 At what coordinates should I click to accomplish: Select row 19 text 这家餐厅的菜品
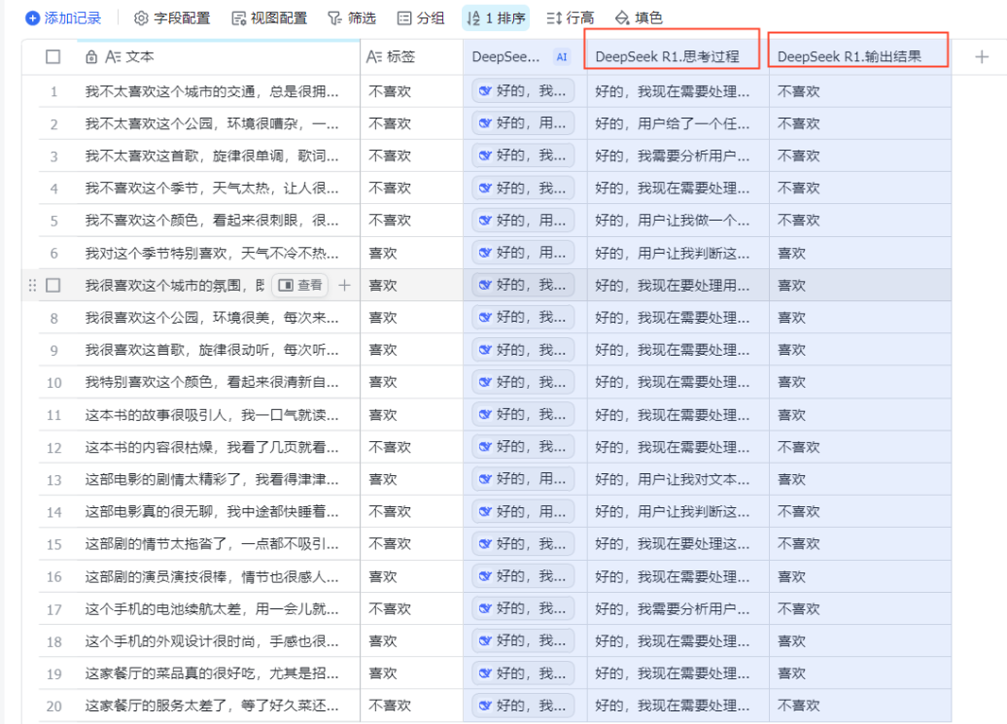212,673
